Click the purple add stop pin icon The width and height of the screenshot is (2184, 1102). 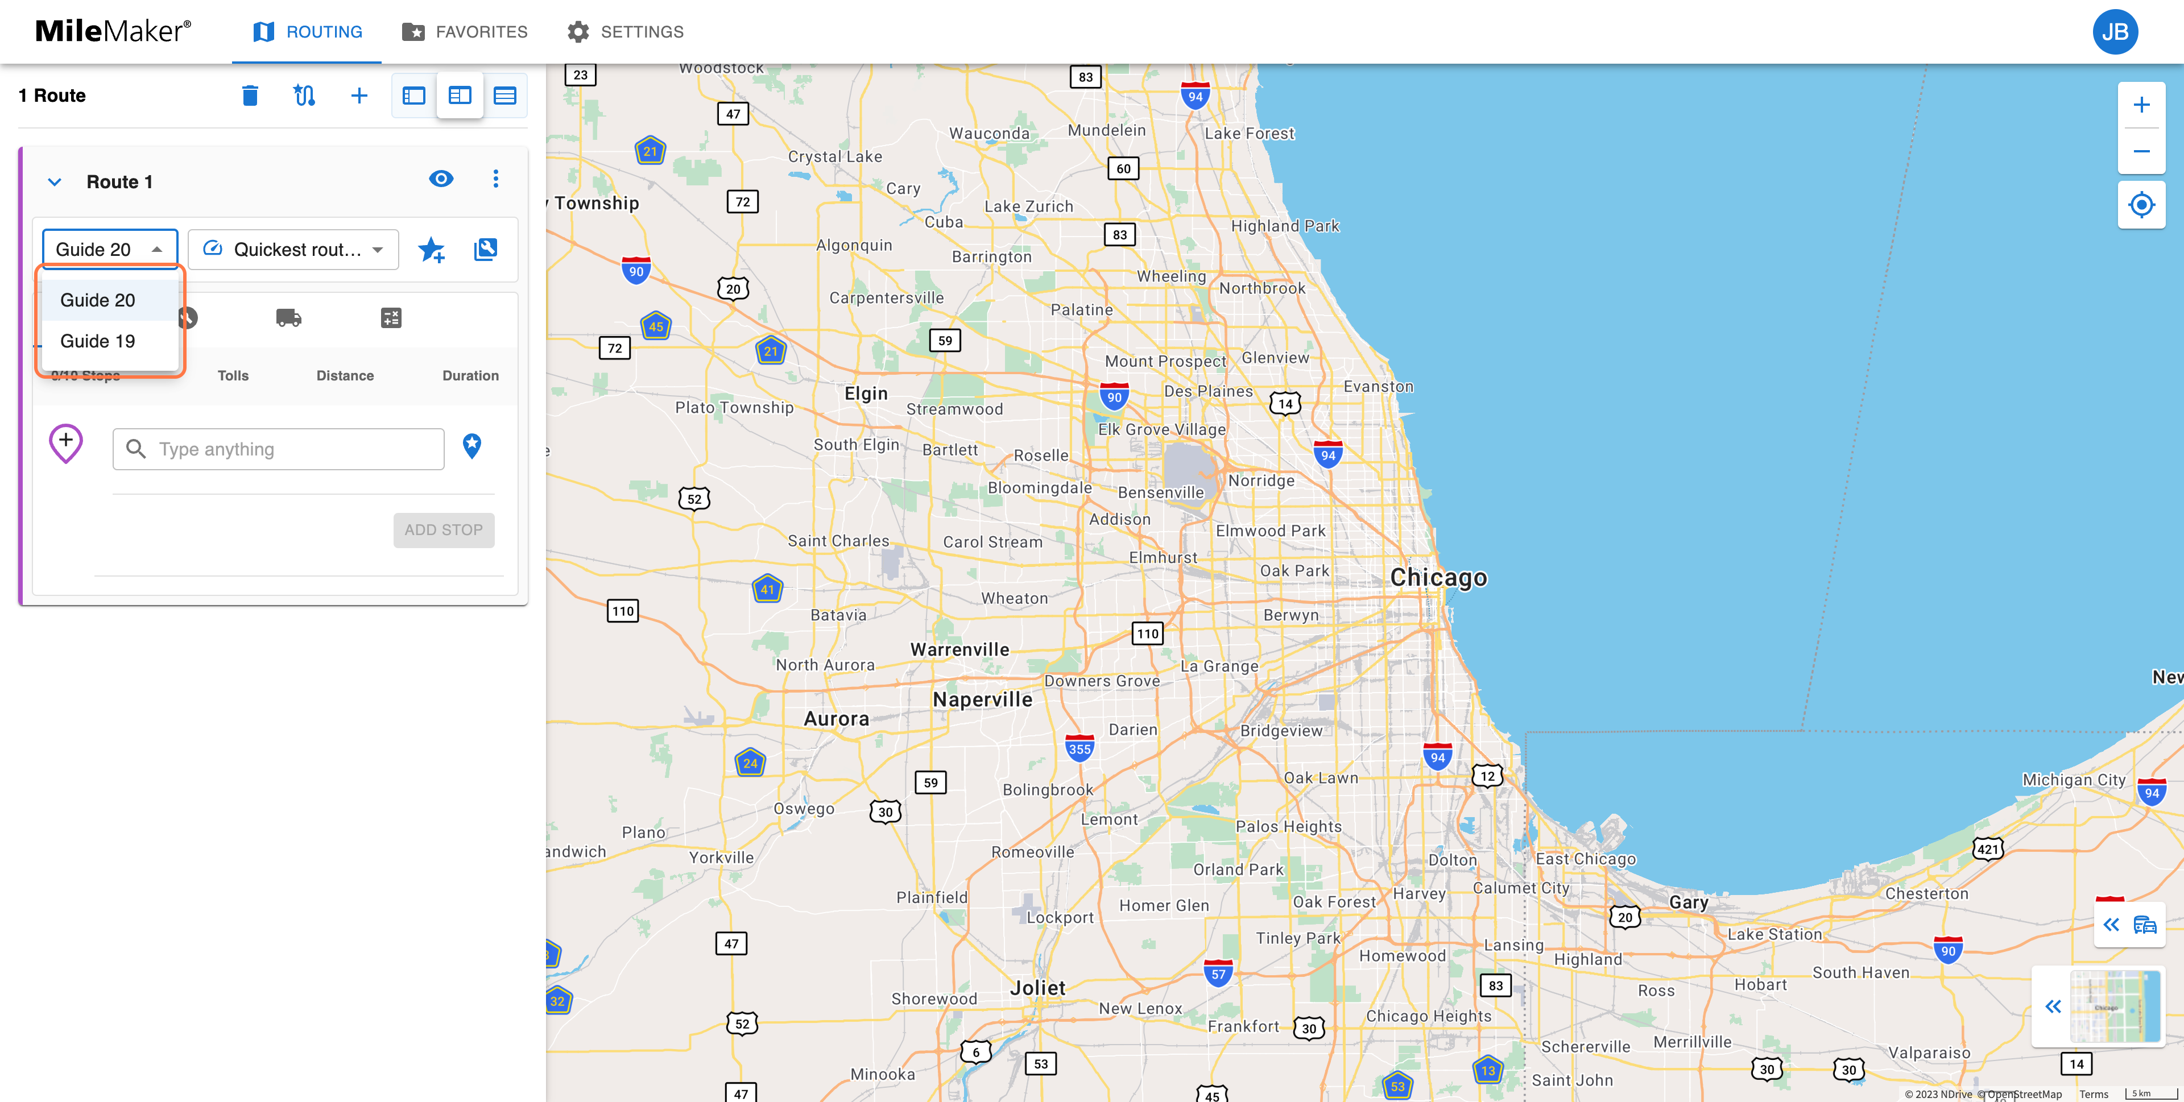pyautogui.click(x=66, y=444)
